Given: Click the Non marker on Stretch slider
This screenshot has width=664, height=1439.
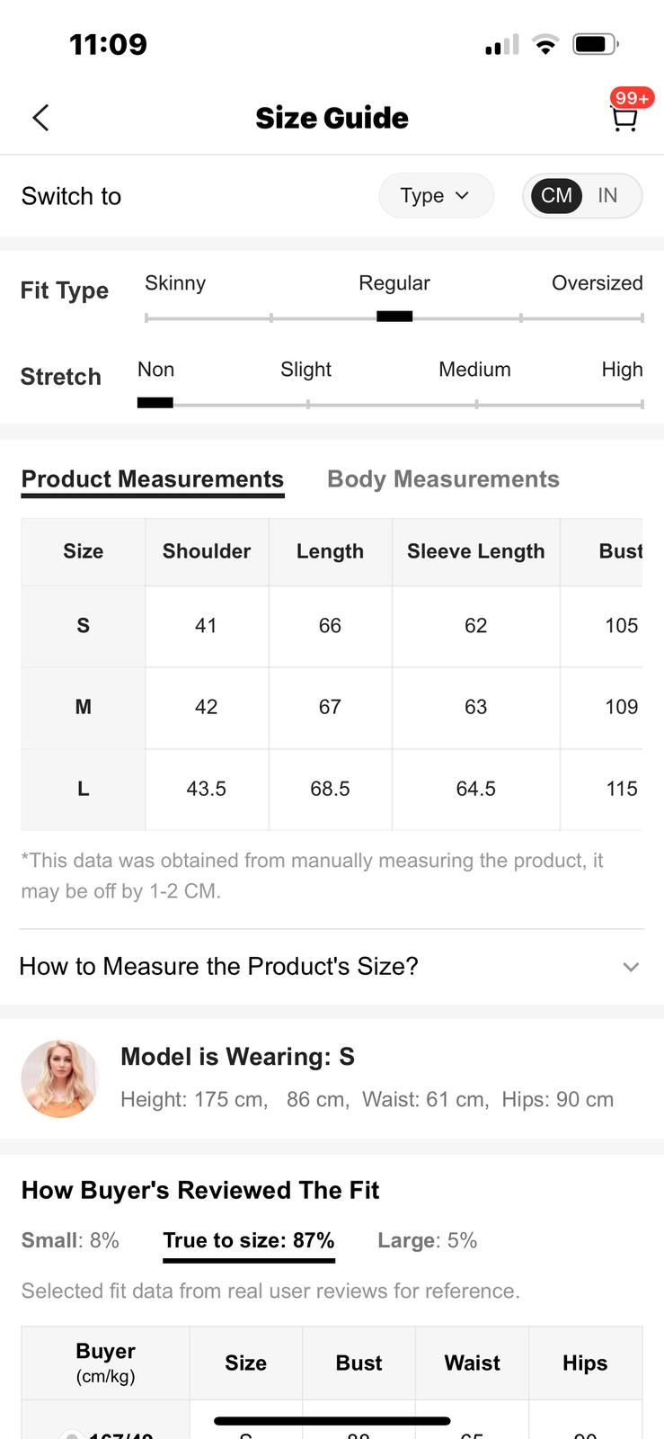Looking at the screenshot, I should point(155,403).
